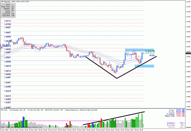The height and width of the screenshot is (131, 191).
Task: Click the green 1.6578 current price text
Action: pos(150,51)
